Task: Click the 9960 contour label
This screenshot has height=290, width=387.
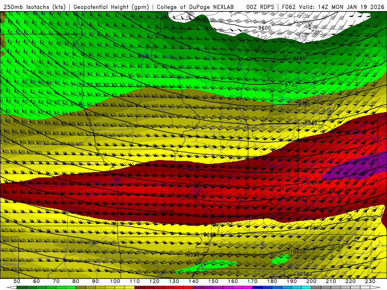Action: pyautogui.click(x=298, y=157)
